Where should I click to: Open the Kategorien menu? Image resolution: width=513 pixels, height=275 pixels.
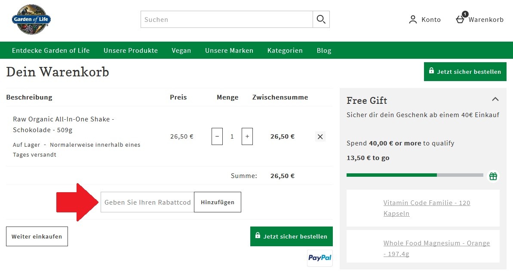(285, 50)
